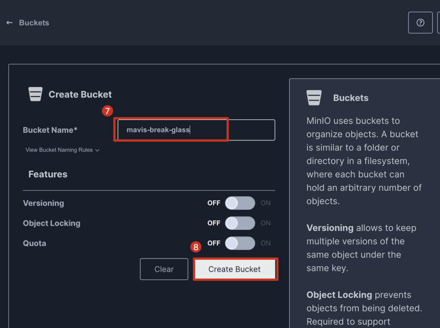
Task: Expand the chevron after View Bucket Naming Rules
Action: click(98, 150)
